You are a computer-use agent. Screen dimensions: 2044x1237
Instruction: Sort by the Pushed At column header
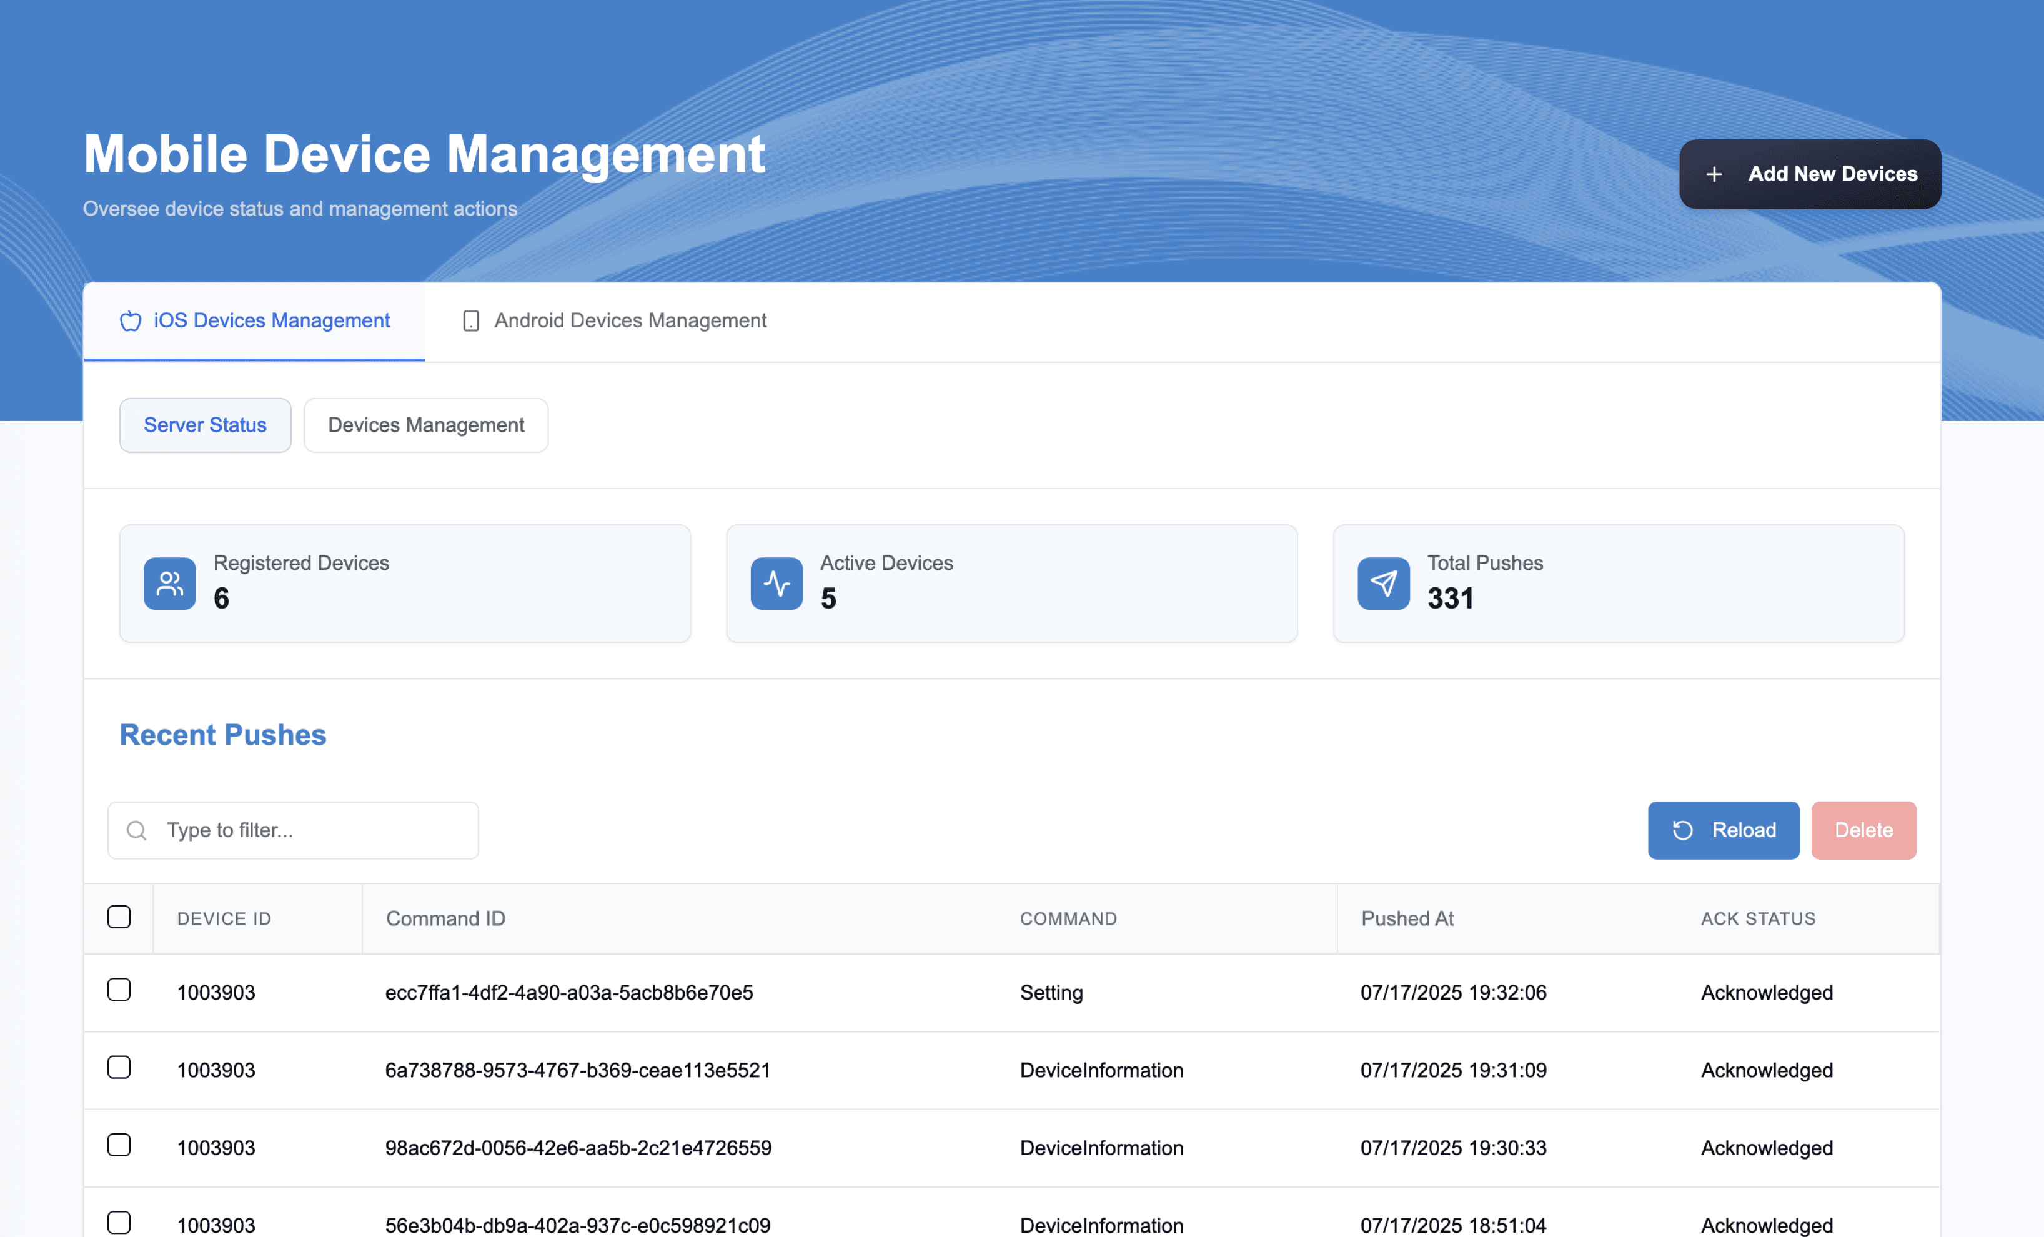[1407, 918]
